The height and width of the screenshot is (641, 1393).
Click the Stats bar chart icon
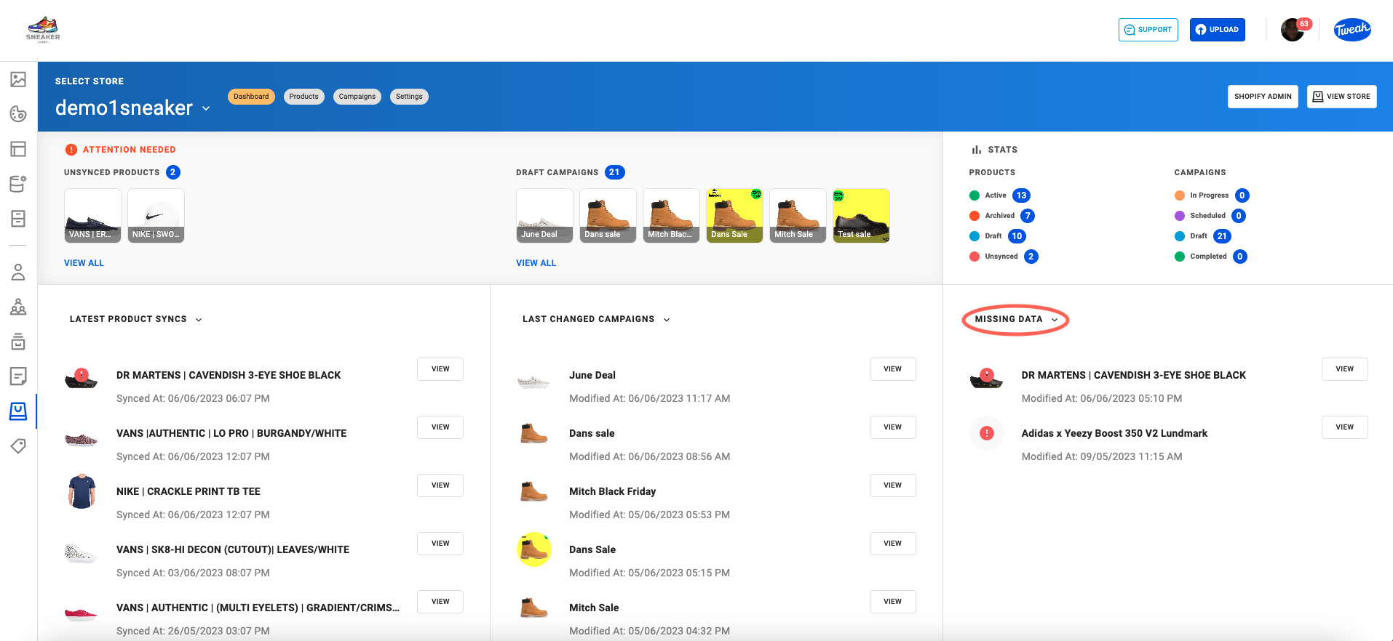click(976, 150)
